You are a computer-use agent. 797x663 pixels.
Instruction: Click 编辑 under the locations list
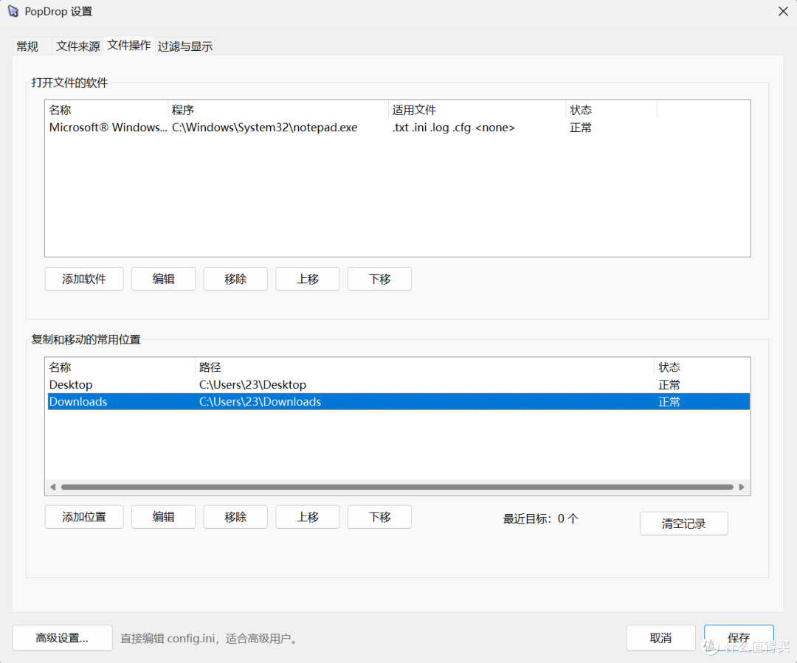tap(163, 517)
